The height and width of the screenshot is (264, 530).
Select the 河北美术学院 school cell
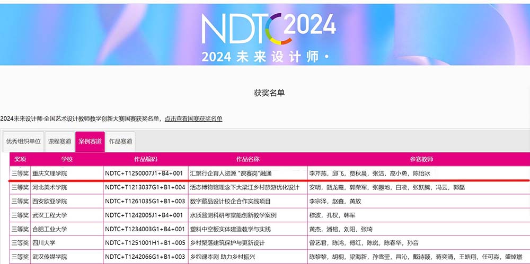49,187
